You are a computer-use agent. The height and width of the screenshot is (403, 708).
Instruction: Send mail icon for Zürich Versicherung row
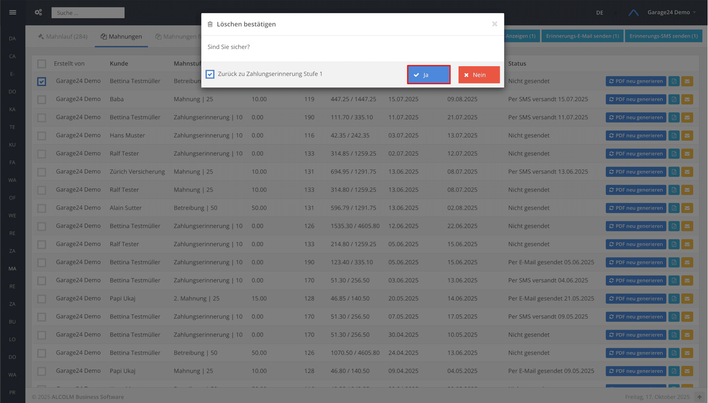(x=687, y=172)
